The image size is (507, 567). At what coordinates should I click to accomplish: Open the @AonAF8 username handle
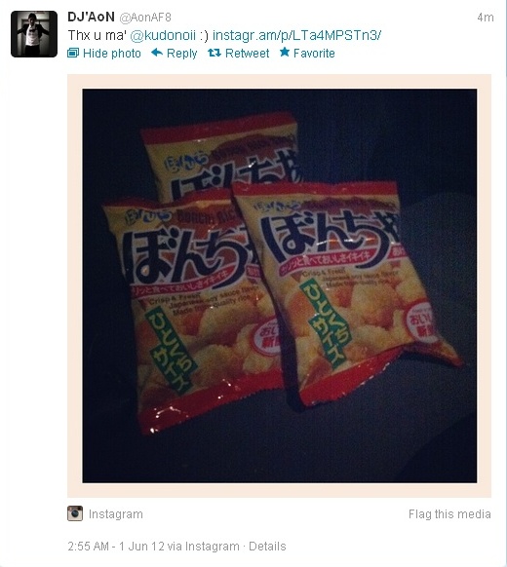pos(145,18)
